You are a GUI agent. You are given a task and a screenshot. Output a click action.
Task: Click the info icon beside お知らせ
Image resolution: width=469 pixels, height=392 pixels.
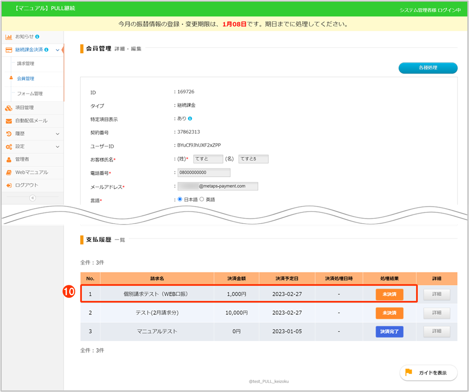(38, 37)
